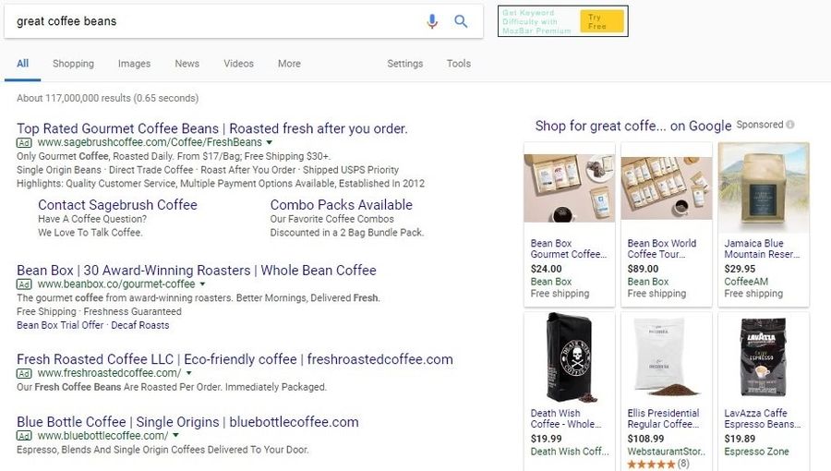This screenshot has height=471, width=831.
Task: Open the Bean Box Gourmet Coffee product title
Action: pos(568,249)
